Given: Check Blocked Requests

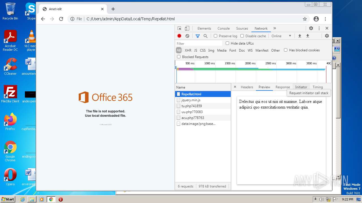Looking at the screenshot, I should (179, 57).
